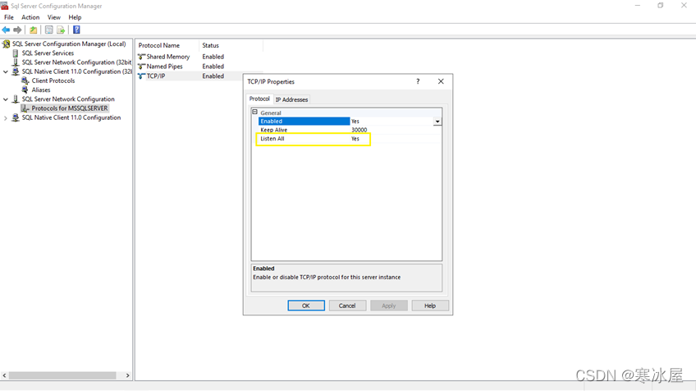Open the View menu
The width and height of the screenshot is (696, 391).
[x=53, y=17]
